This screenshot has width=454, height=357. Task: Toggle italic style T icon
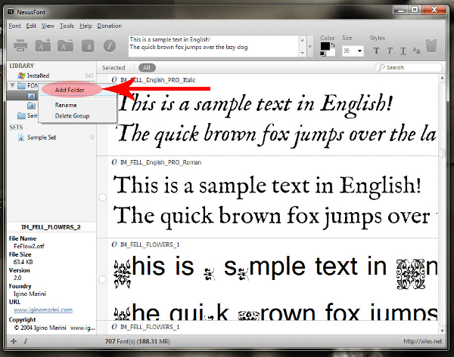(x=390, y=51)
